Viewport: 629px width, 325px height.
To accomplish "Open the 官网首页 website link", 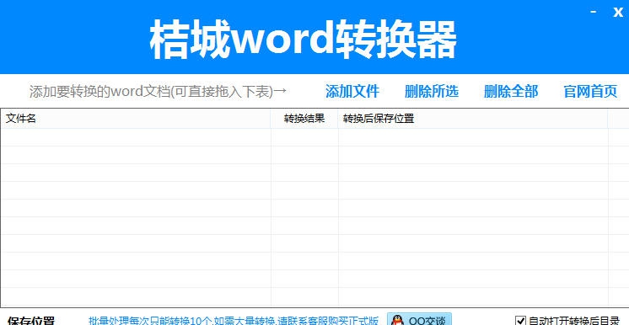I will 590,92.
